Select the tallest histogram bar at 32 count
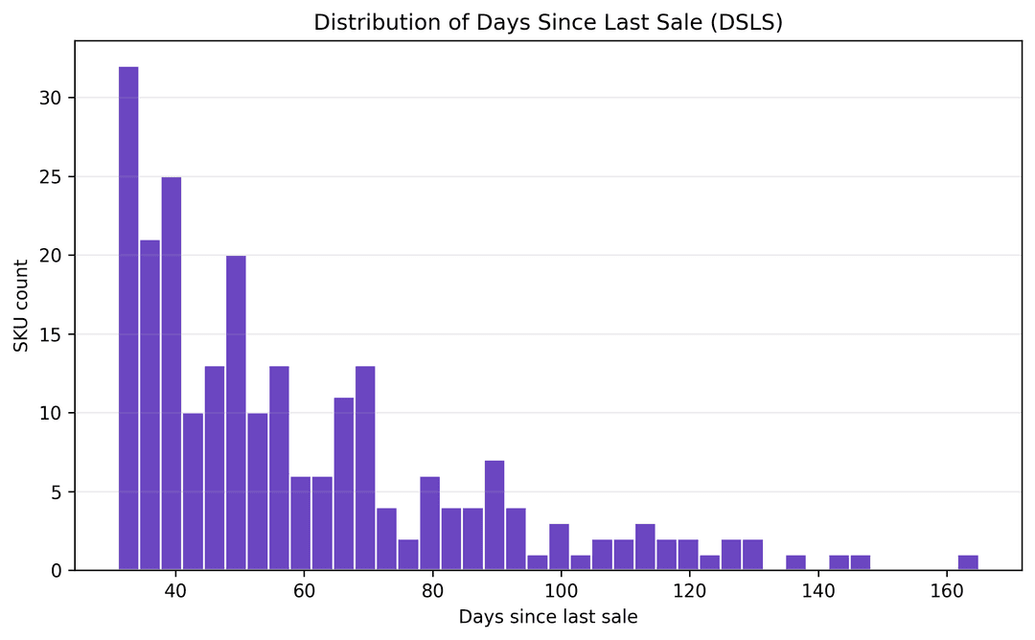The width and height of the screenshot is (1035, 640). [x=128, y=318]
